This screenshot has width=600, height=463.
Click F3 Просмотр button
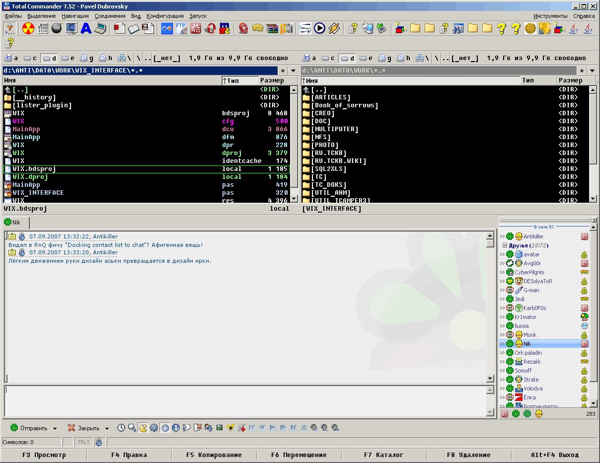tap(44, 455)
